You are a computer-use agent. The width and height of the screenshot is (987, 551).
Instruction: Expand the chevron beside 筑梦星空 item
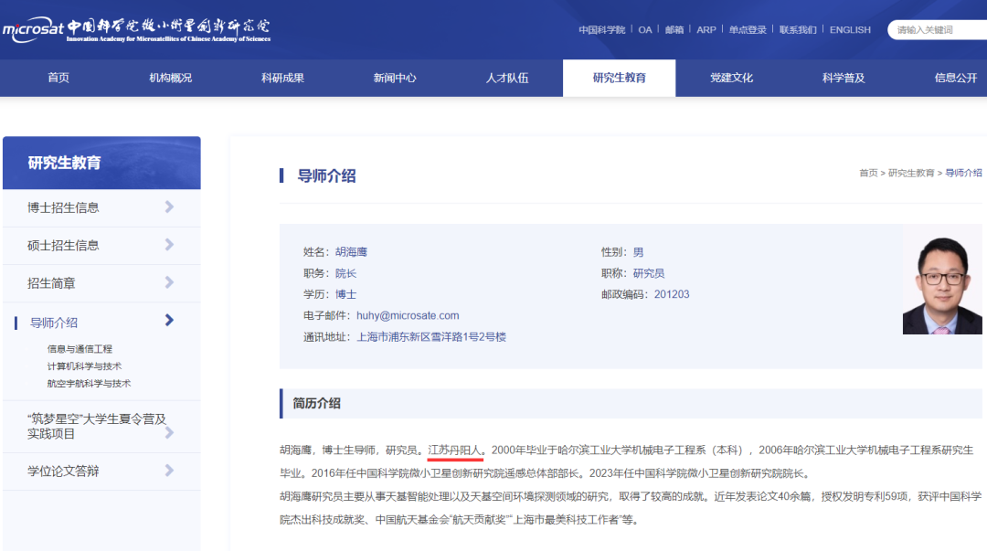pos(169,433)
